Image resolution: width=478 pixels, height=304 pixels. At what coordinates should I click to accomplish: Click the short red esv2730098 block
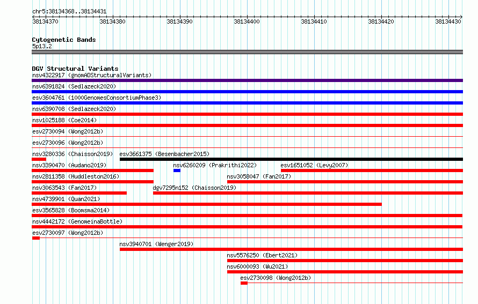[x=244, y=283]
